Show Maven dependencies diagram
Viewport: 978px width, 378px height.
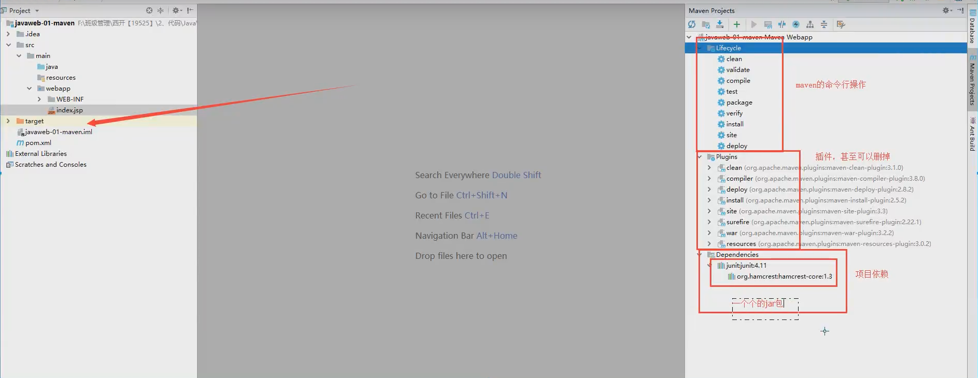[810, 24]
